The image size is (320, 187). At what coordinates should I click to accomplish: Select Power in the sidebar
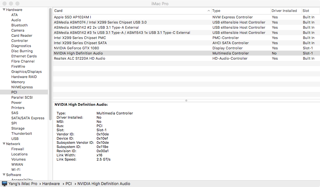[x=16, y=103]
